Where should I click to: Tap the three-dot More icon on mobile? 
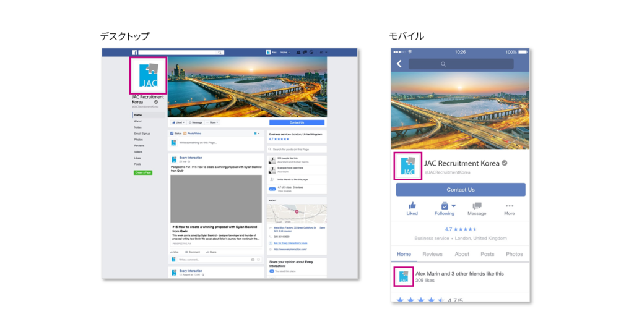click(509, 206)
